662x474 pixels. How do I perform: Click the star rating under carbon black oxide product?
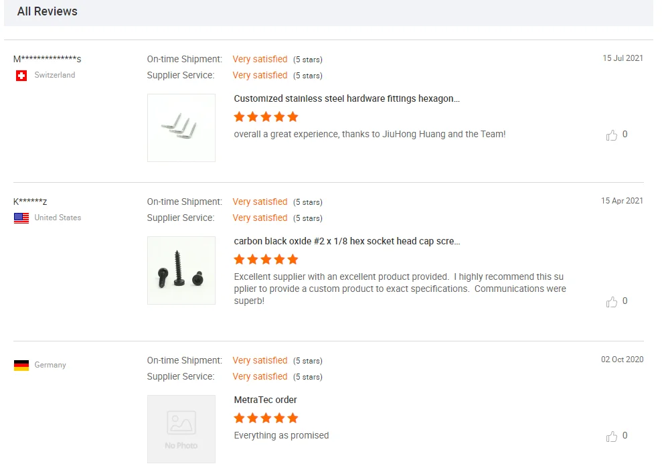coord(266,260)
